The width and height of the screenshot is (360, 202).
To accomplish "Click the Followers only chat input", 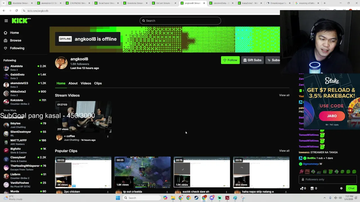I will click(328, 180).
